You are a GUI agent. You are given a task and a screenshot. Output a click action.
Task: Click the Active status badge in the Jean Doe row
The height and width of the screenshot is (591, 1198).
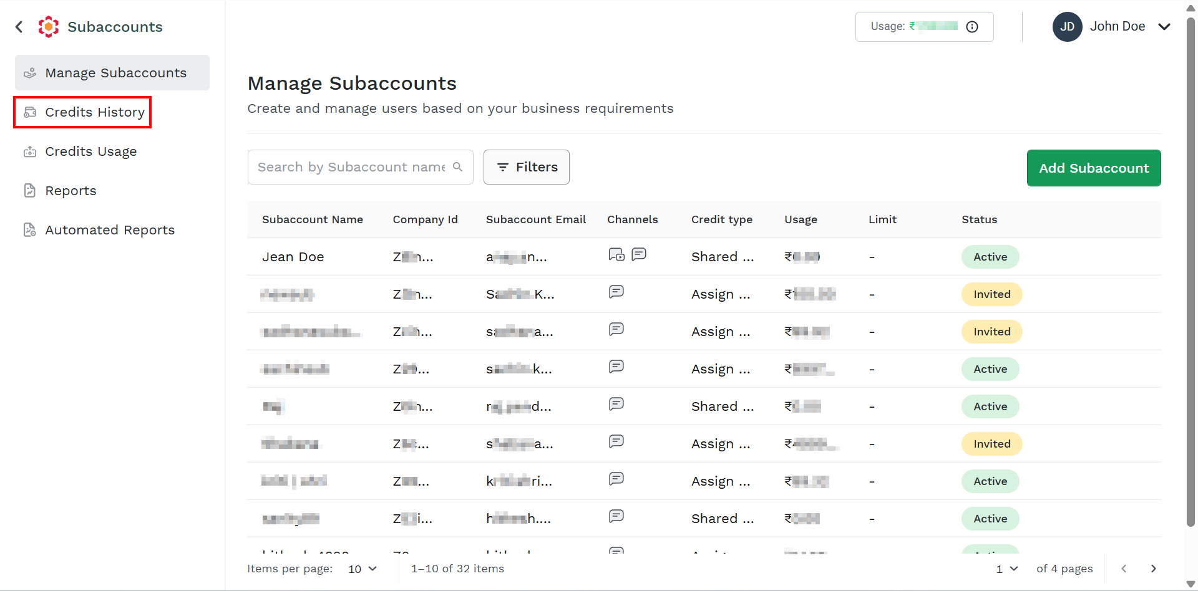(990, 257)
